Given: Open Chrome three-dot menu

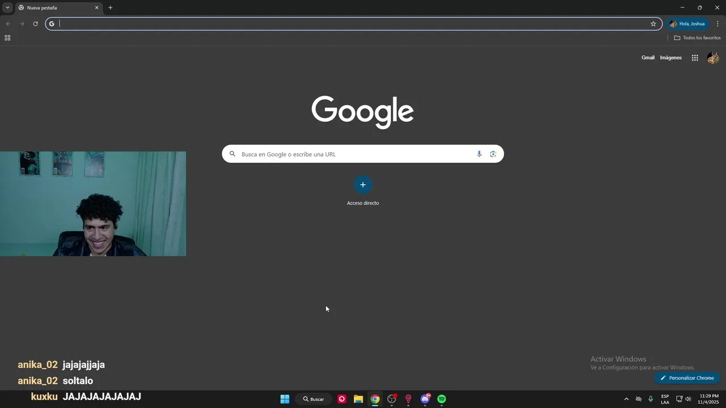Looking at the screenshot, I should [717, 24].
